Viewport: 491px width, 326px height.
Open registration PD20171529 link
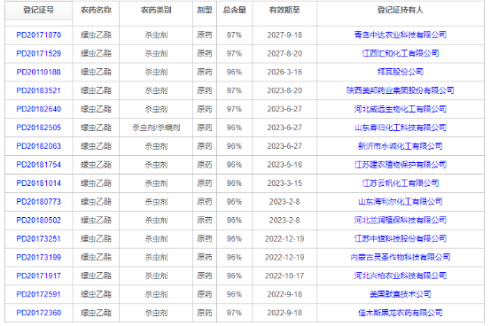coord(38,53)
